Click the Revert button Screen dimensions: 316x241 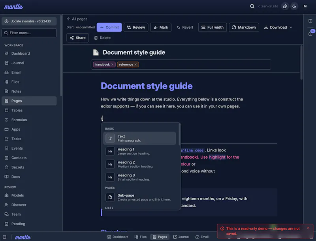[x=185, y=27]
